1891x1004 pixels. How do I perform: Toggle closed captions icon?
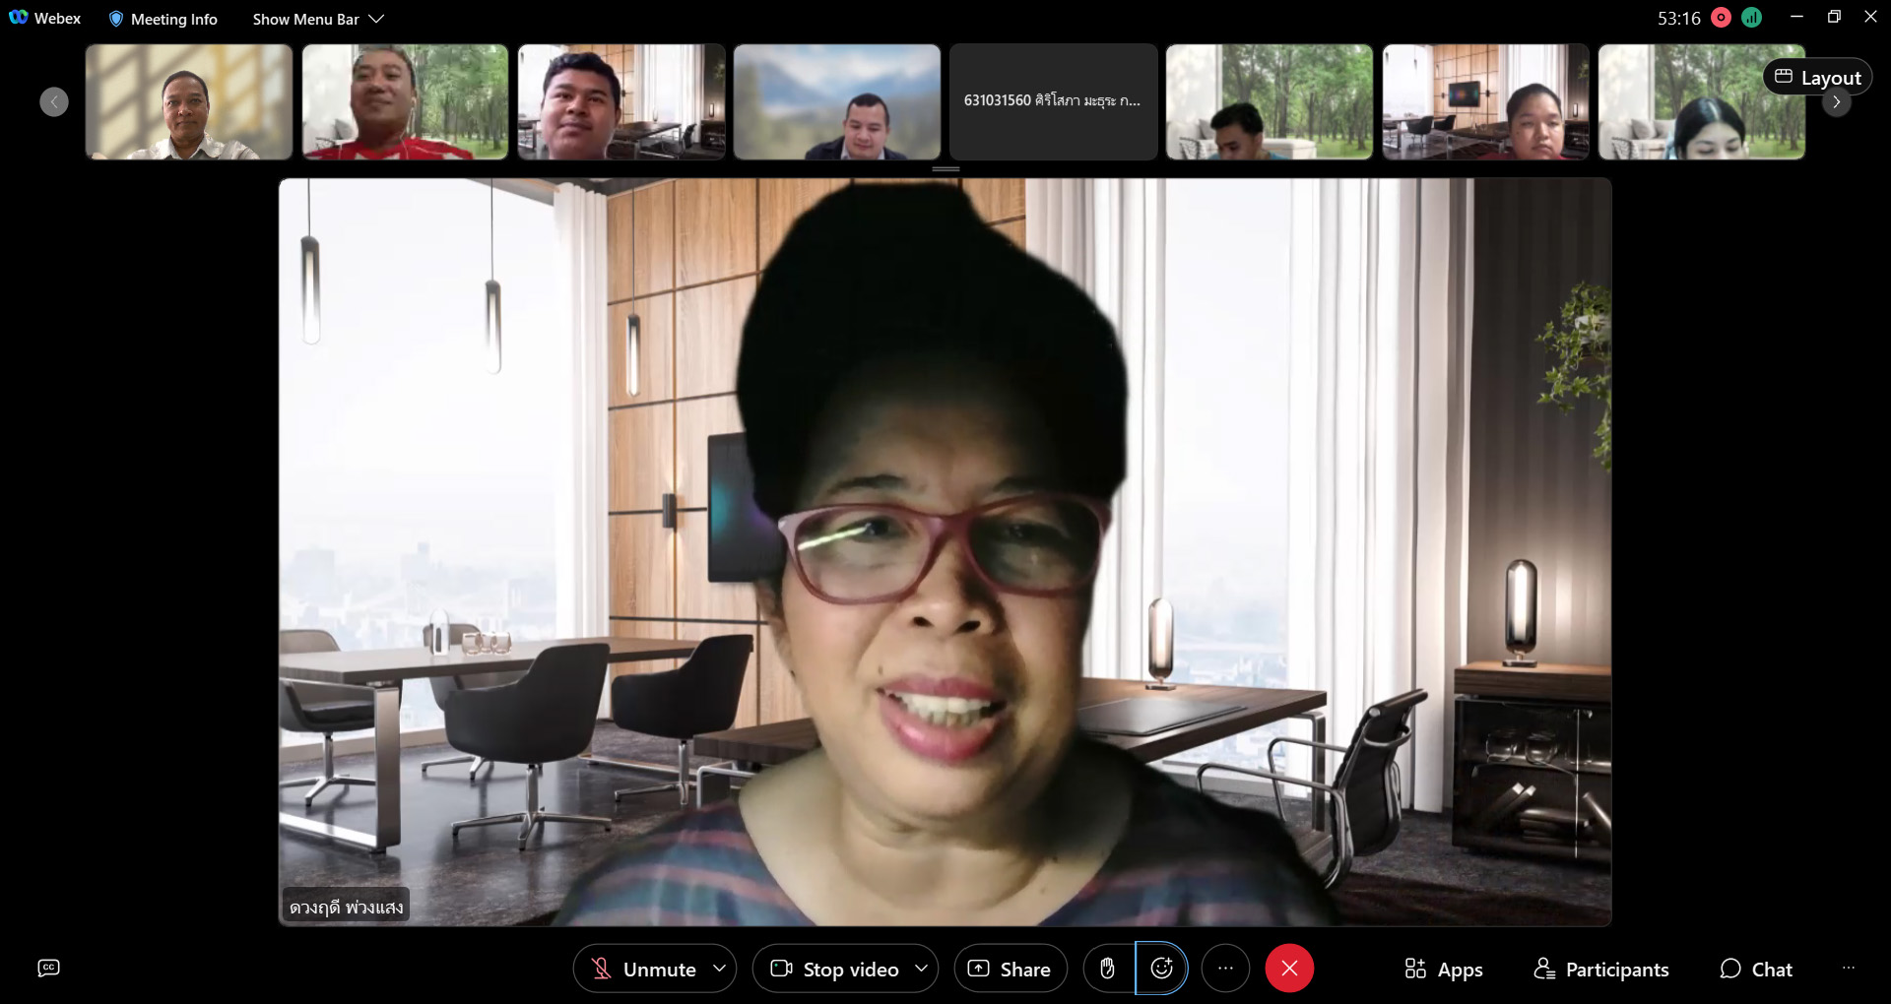[x=48, y=969]
